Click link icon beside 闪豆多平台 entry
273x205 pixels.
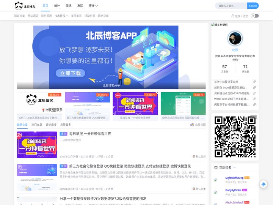point(254,105)
